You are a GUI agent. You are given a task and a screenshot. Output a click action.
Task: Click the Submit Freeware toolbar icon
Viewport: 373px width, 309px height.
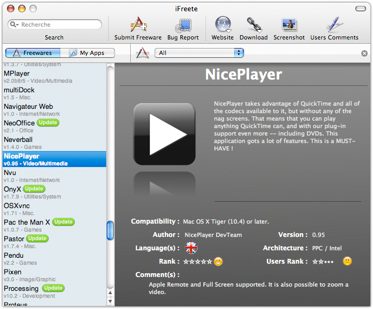pyautogui.click(x=138, y=25)
